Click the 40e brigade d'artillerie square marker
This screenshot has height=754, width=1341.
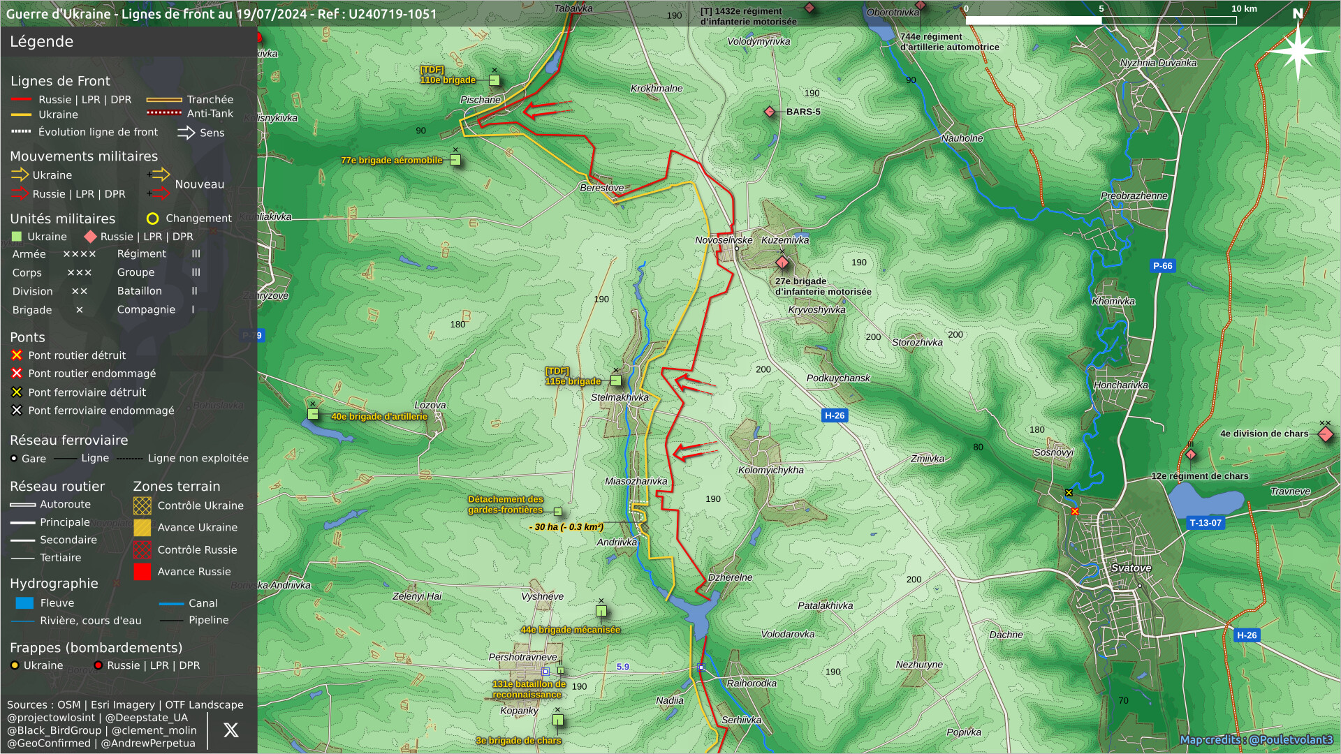coord(313,414)
